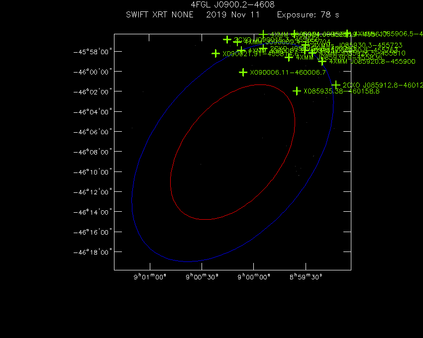This screenshot has height=338, width=423.
Task: Click declination label -46°12'00"
Action: 93,192
